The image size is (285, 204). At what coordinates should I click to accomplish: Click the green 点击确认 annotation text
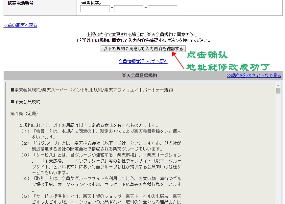(207, 55)
